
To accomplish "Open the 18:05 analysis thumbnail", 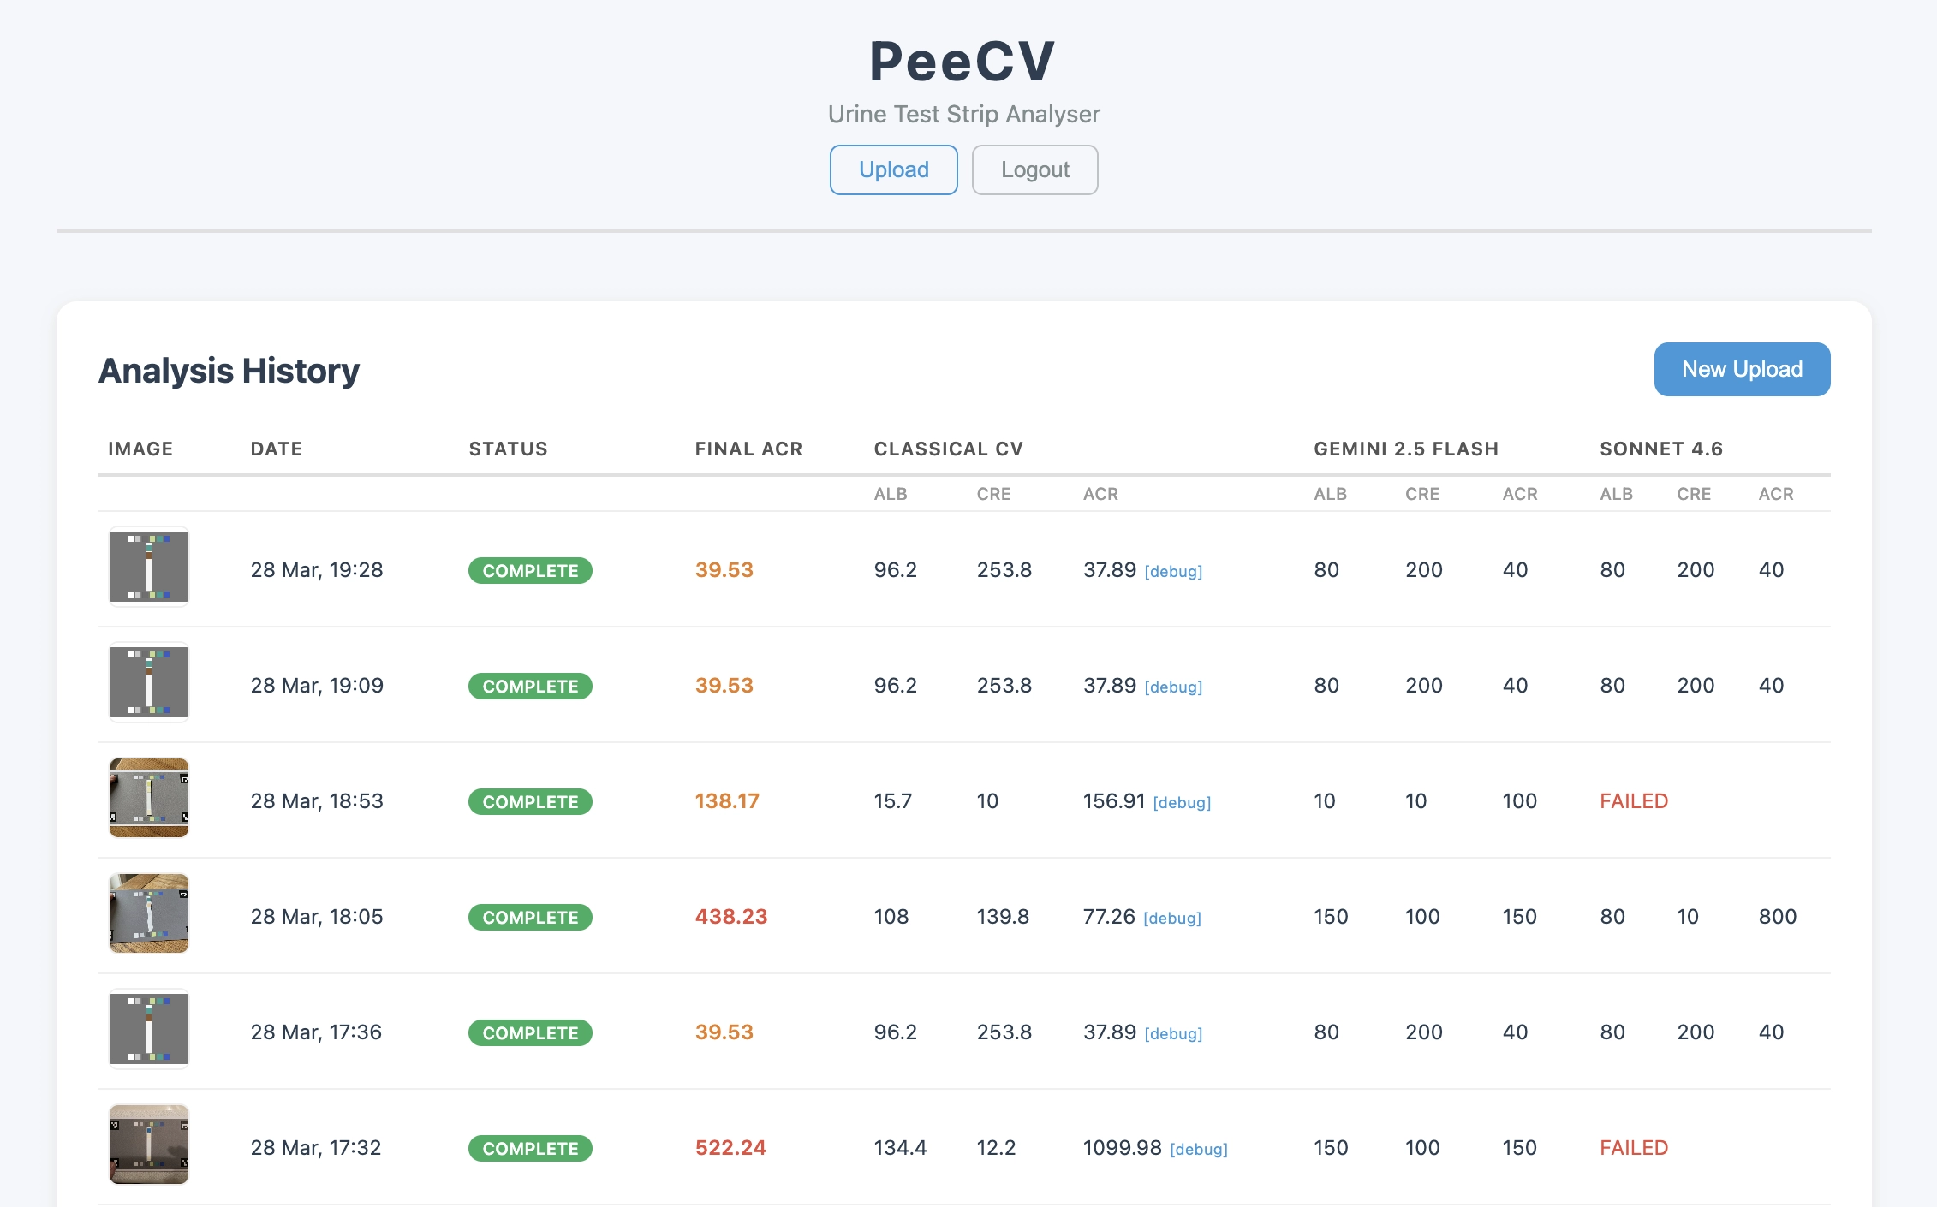I will (148, 914).
